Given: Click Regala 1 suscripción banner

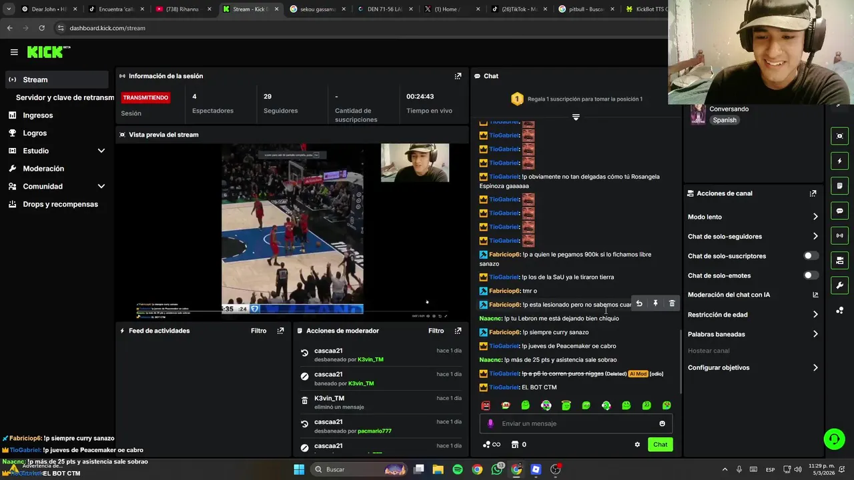Looking at the screenshot, I should coord(576,99).
